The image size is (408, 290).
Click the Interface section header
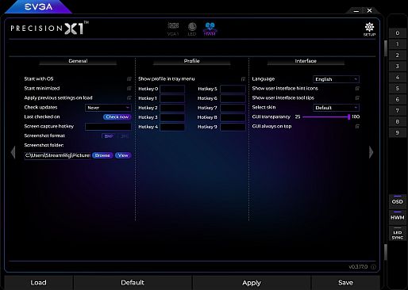pyautogui.click(x=306, y=61)
